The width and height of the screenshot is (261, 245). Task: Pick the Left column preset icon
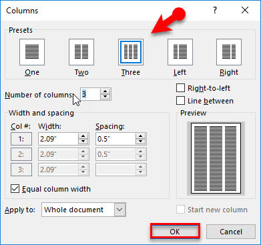[180, 52]
